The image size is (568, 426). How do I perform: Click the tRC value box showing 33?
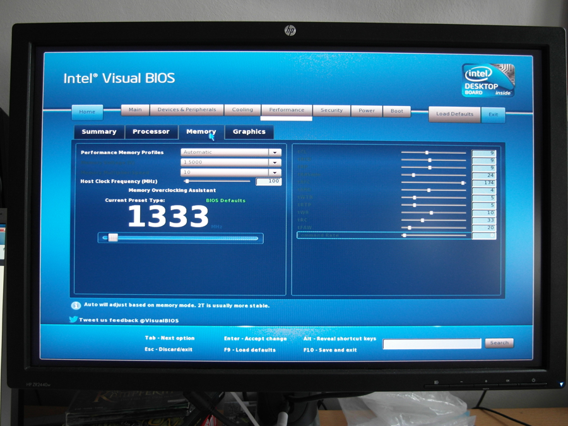pos(483,221)
